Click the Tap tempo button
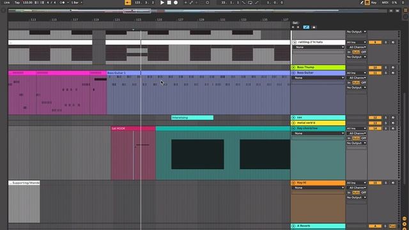409x230 pixels. click(17, 3)
